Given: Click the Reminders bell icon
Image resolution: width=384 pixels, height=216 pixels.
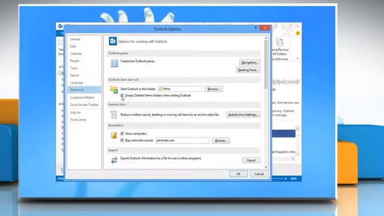Looking at the screenshot, I should 114,135.
